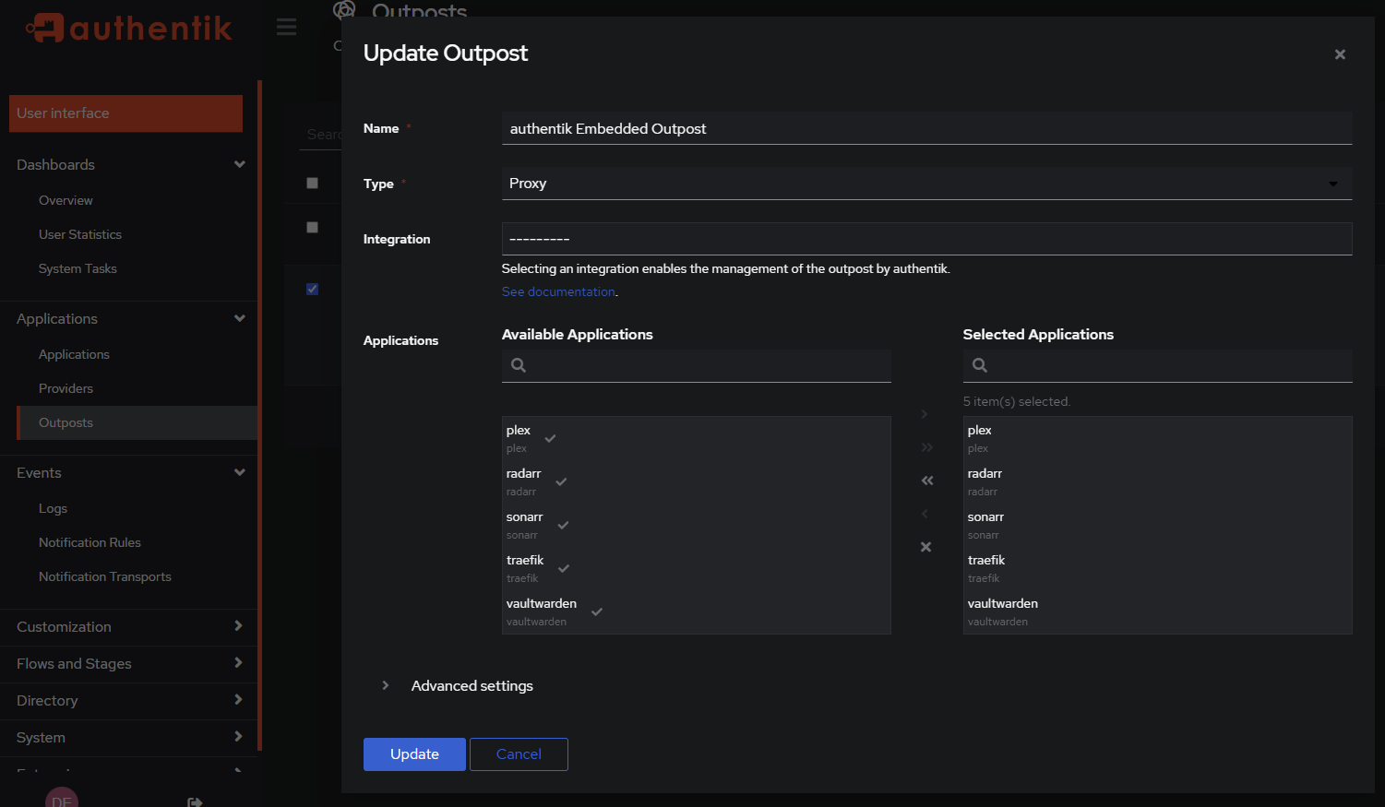This screenshot has width=1385, height=807.
Task: Click the logout icon in sidebar footer
Action: (x=195, y=801)
